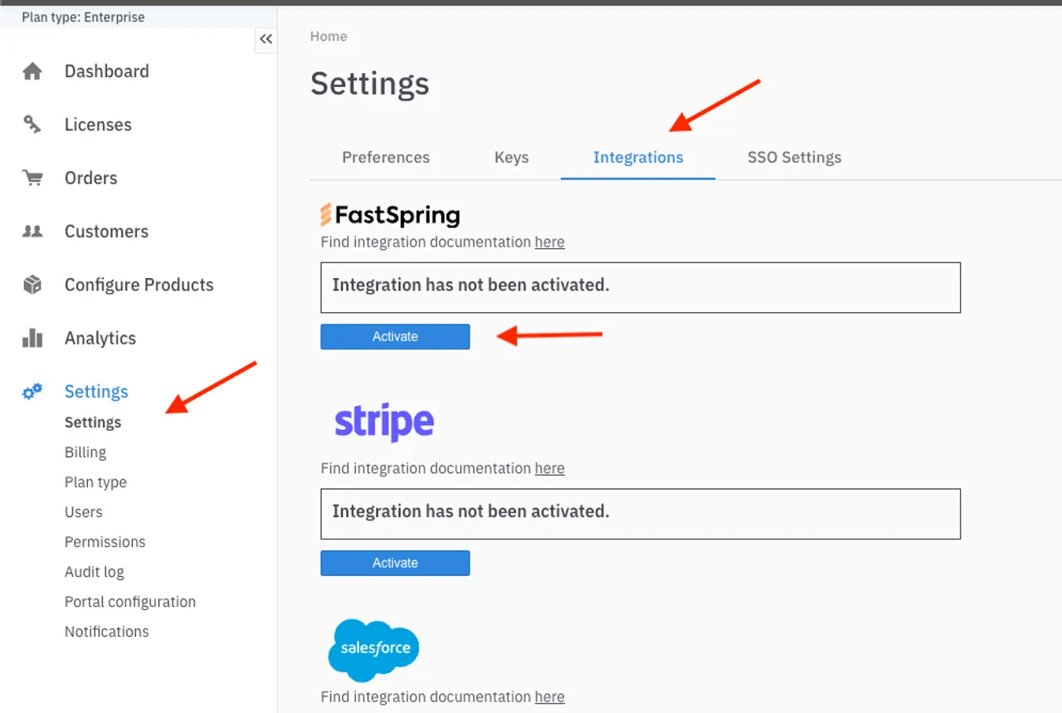The image size is (1062, 713).
Task: Open FastSpring documentation via the here link
Action: click(x=549, y=242)
